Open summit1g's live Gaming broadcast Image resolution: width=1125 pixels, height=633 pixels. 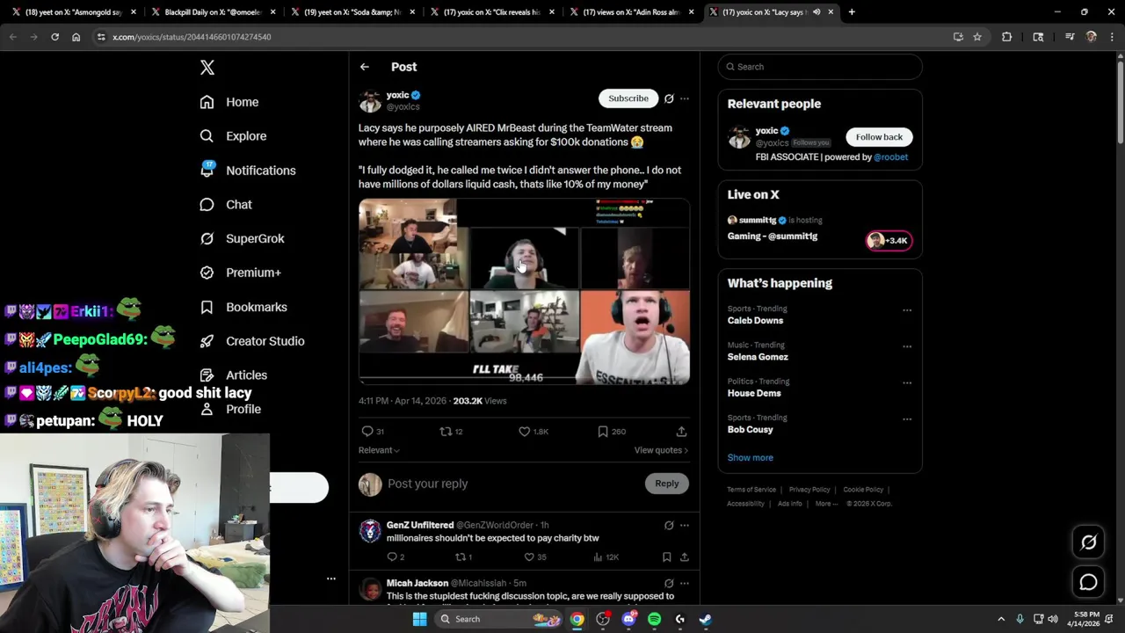[x=773, y=236]
